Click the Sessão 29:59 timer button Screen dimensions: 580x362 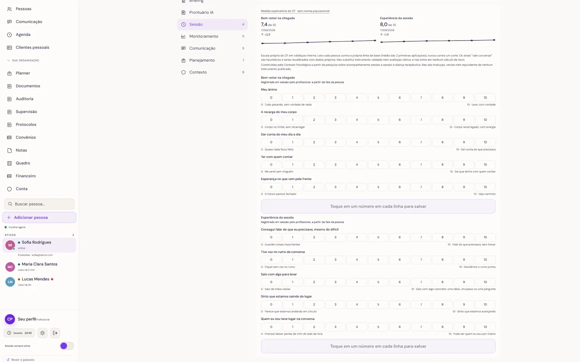[x=20, y=333]
